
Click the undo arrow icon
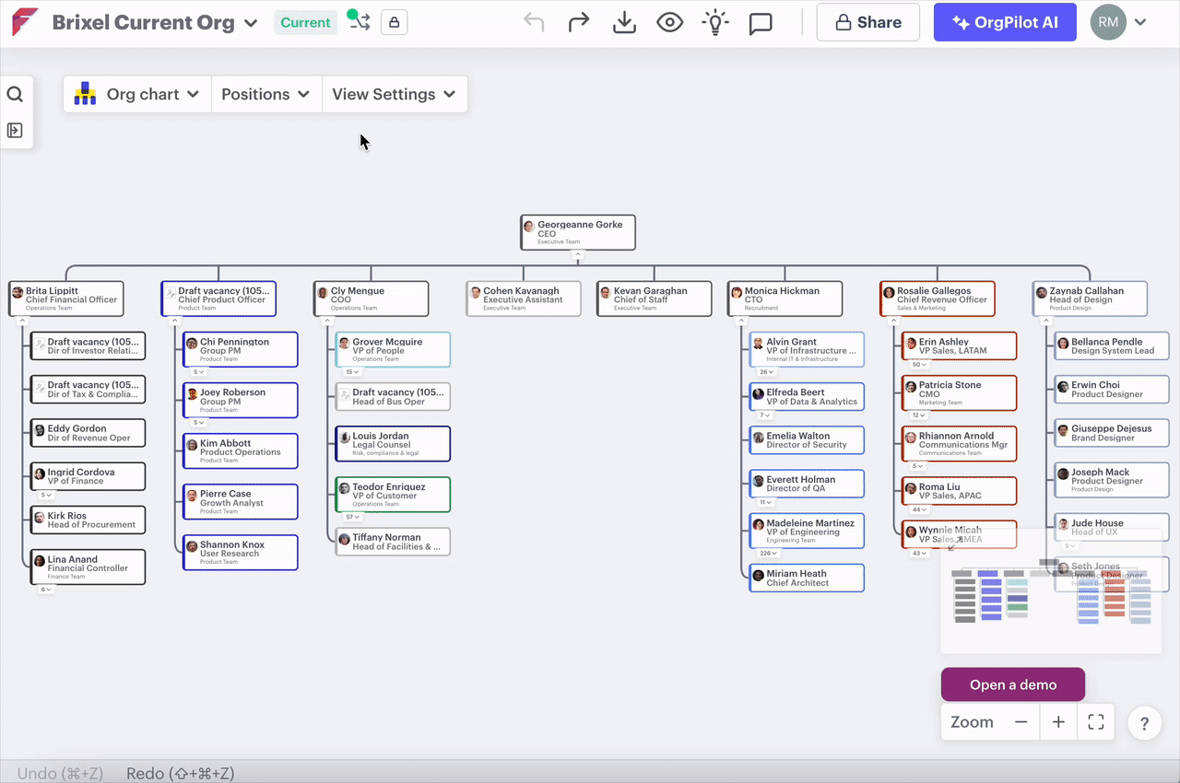pyautogui.click(x=534, y=23)
